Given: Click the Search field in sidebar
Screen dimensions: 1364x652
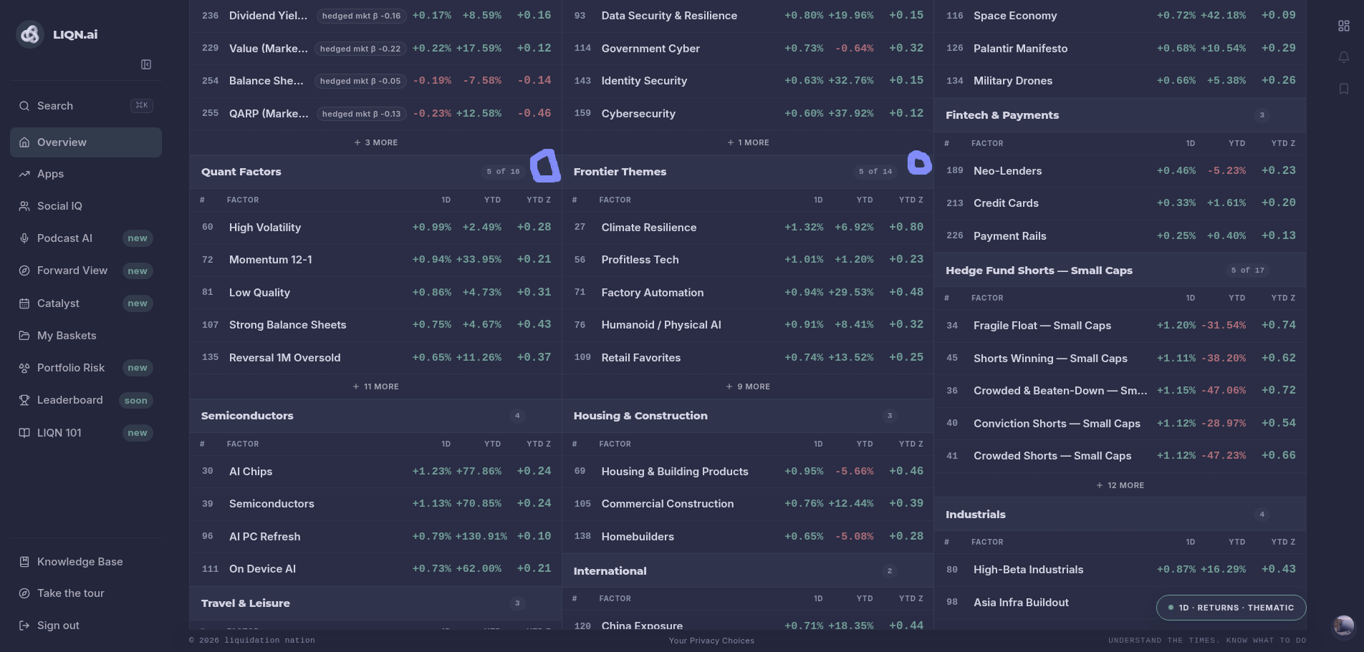Looking at the screenshot, I should (86, 106).
